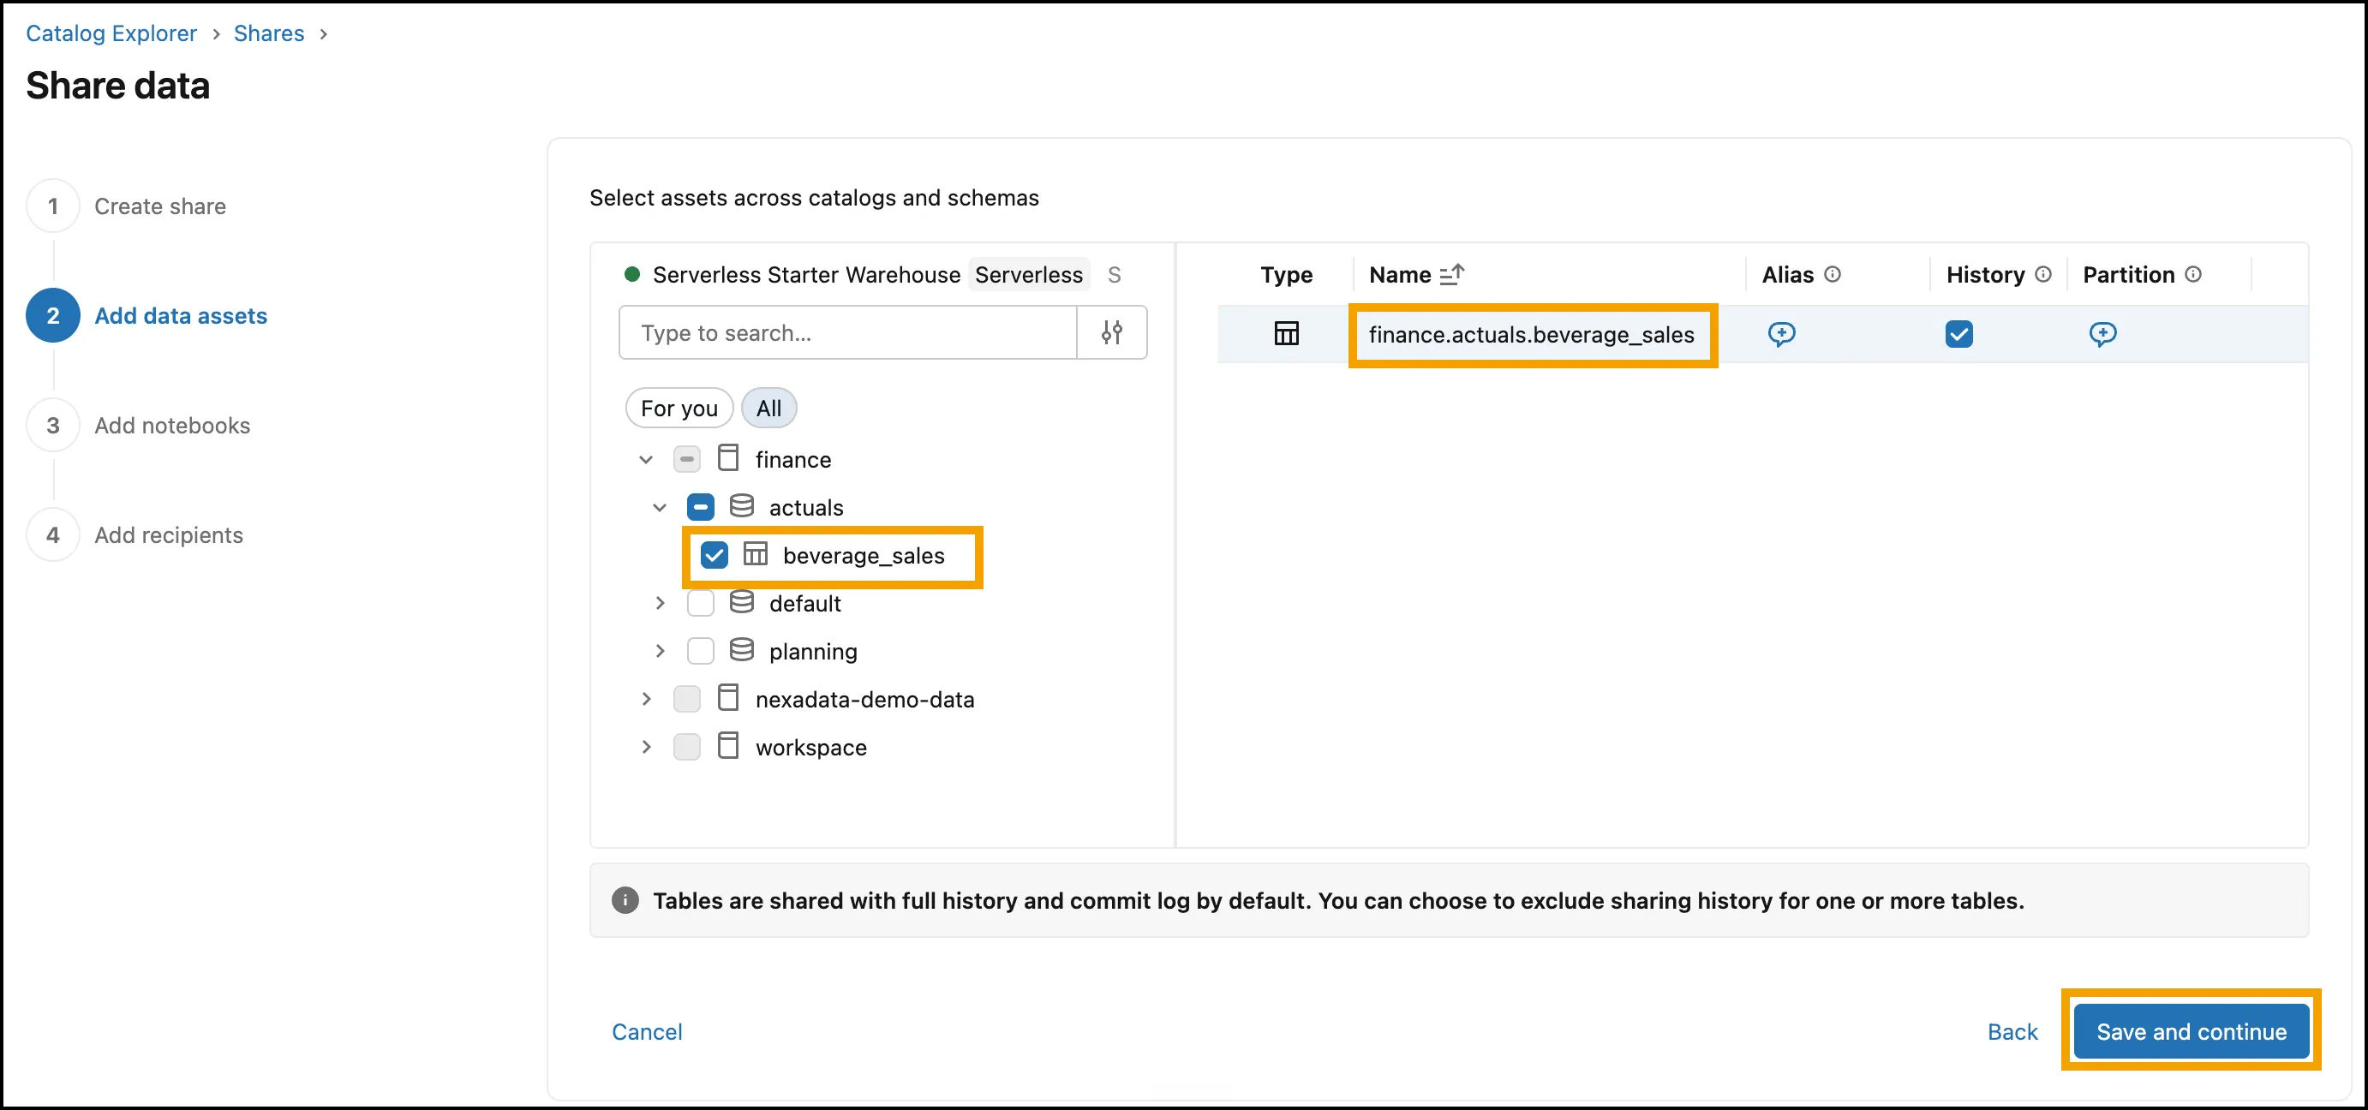The width and height of the screenshot is (2368, 1110).
Task: Collapse the finance catalog node
Action: coord(646,459)
